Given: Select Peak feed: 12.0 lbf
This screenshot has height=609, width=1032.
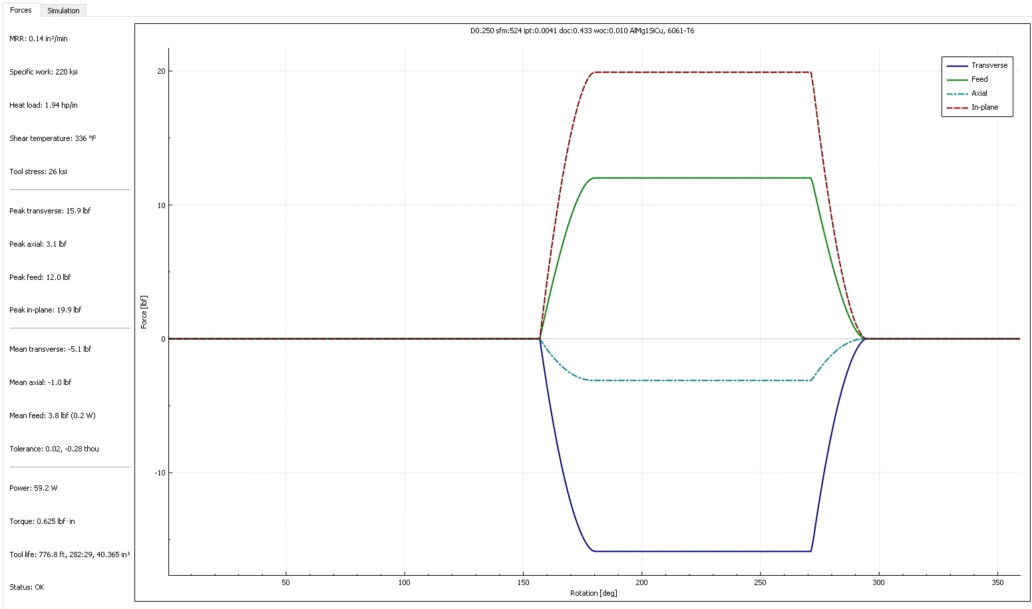Looking at the screenshot, I should pyautogui.click(x=40, y=277).
